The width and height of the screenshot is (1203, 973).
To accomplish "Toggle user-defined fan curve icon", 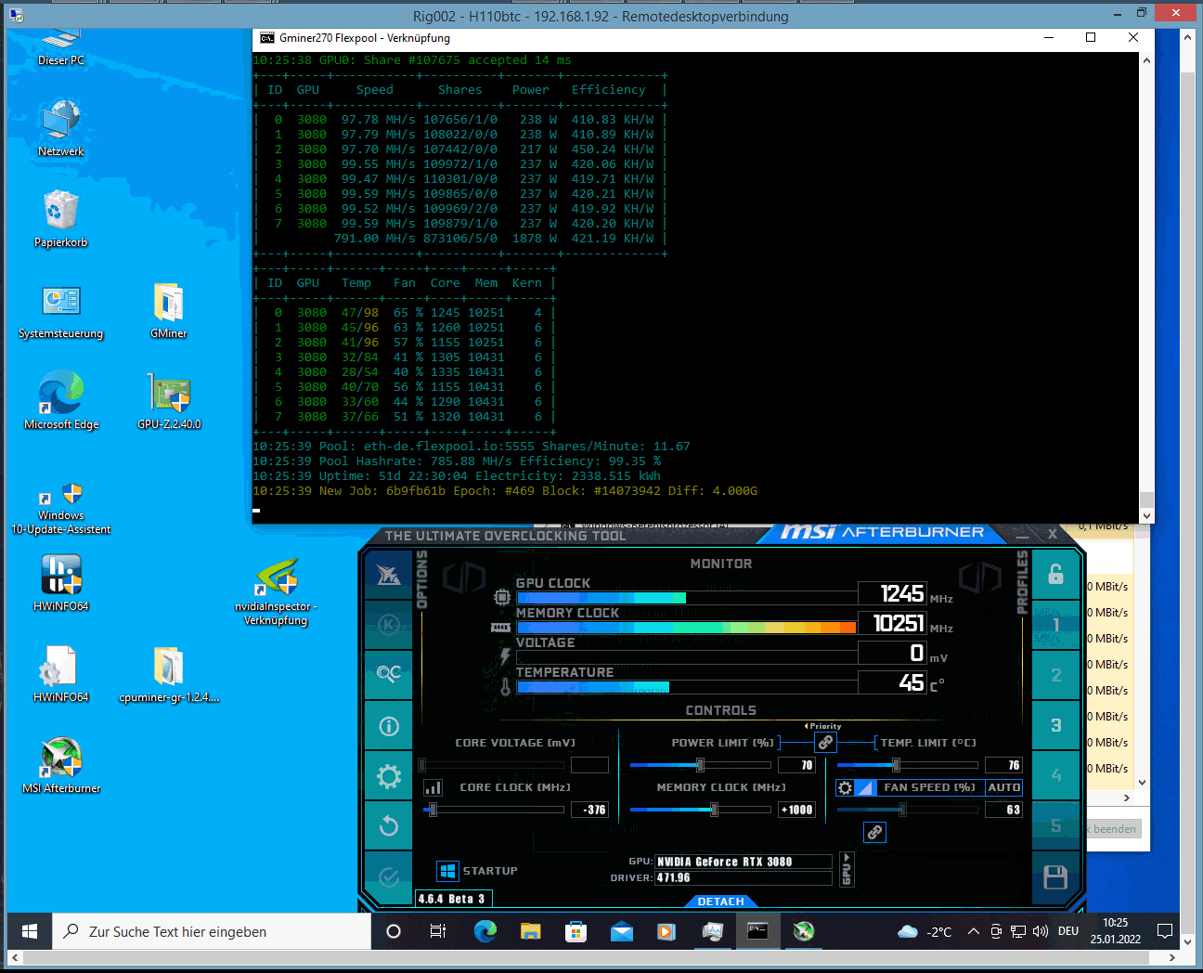I will tap(864, 787).
